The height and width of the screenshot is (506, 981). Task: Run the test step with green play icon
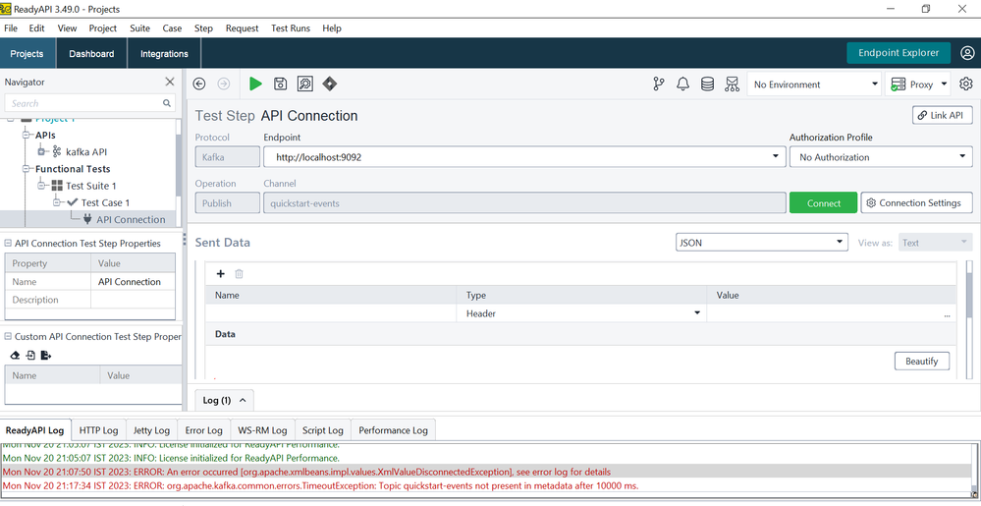(x=255, y=84)
